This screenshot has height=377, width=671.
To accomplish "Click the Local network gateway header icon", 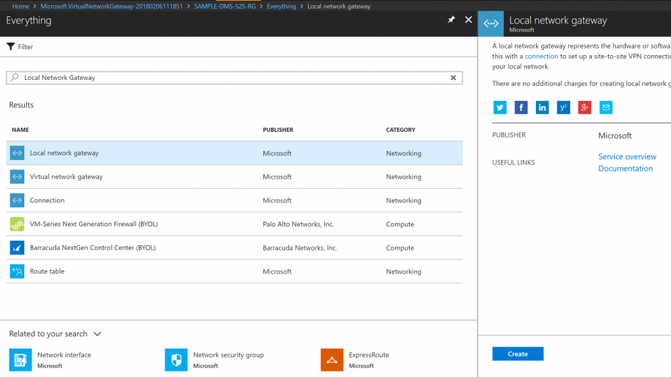I will click(x=491, y=24).
